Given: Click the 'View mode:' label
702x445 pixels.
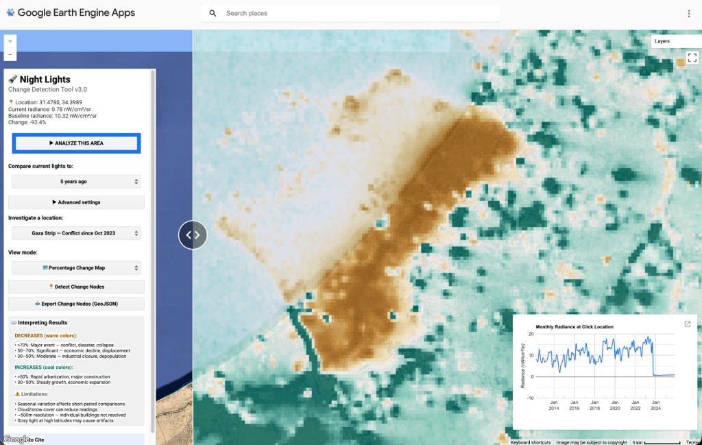Looking at the screenshot, I should click(x=23, y=252).
